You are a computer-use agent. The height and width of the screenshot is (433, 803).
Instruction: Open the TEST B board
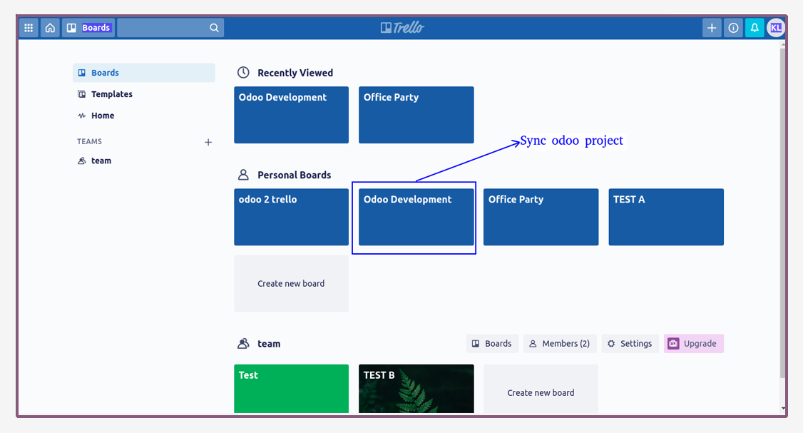click(416, 389)
